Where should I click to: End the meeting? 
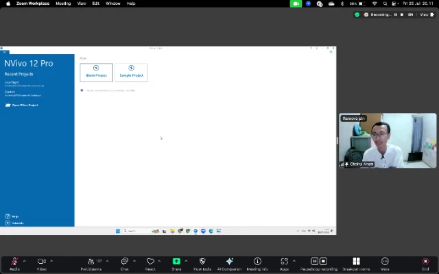coord(425,264)
